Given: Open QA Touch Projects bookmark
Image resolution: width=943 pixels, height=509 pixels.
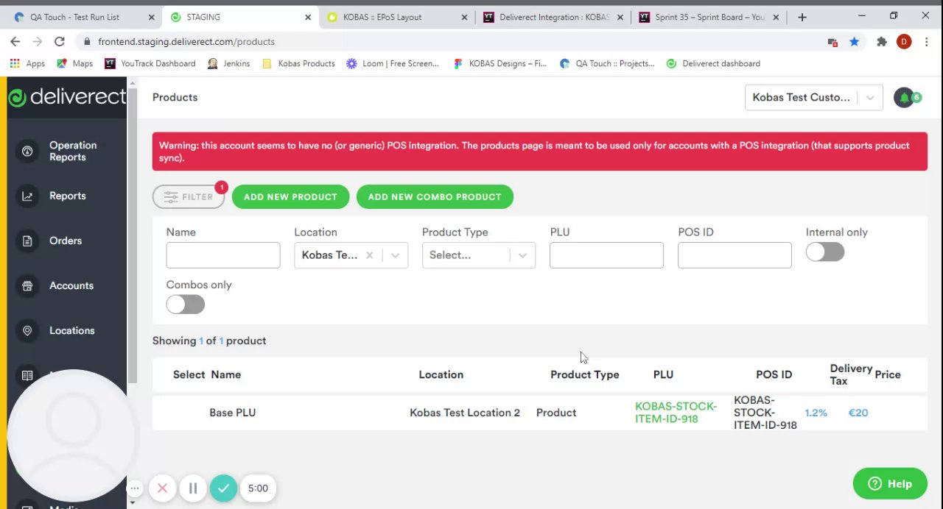Looking at the screenshot, I should click(607, 63).
